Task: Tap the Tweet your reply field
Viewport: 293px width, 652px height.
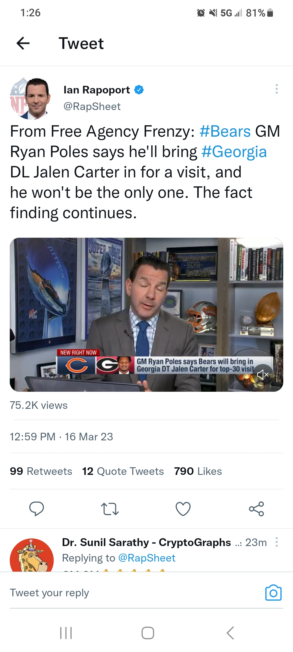Action: point(136,593)
